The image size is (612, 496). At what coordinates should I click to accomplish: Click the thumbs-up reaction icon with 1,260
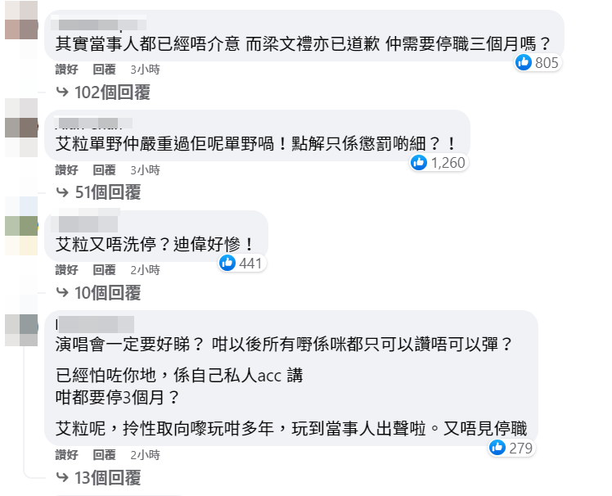point(420,163)
